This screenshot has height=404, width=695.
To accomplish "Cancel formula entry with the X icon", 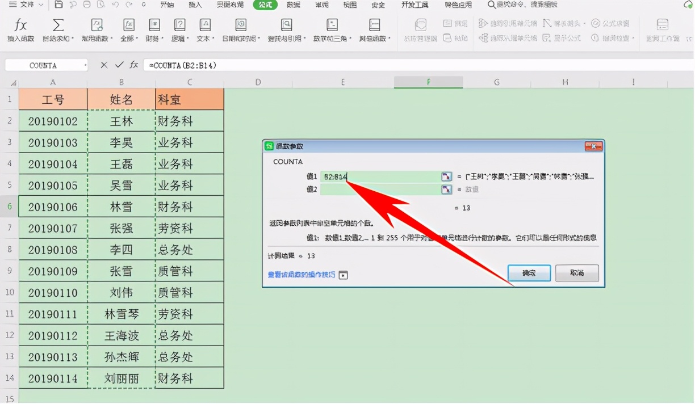I will pyautogui.click(x=104, y=65).
